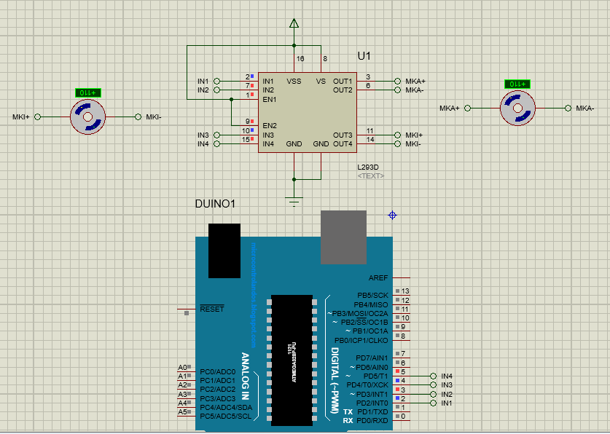This screenshot has width=610, height=434.
Task: Click the RESET label on the Arduino board
Action: [211, 308]
